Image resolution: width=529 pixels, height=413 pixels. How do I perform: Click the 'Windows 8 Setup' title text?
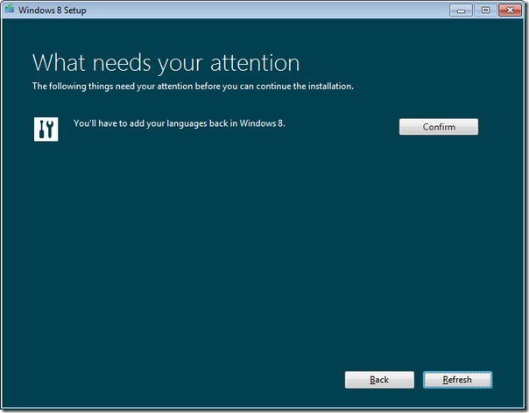[x=53, y=10]
